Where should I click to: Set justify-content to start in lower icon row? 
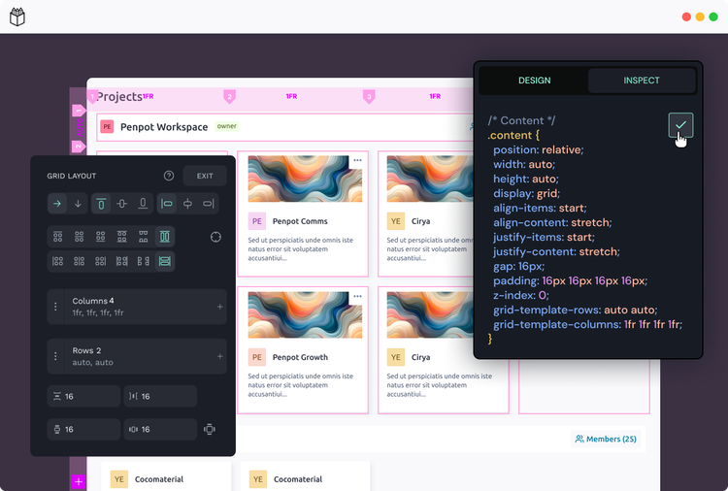click(57, 261)
